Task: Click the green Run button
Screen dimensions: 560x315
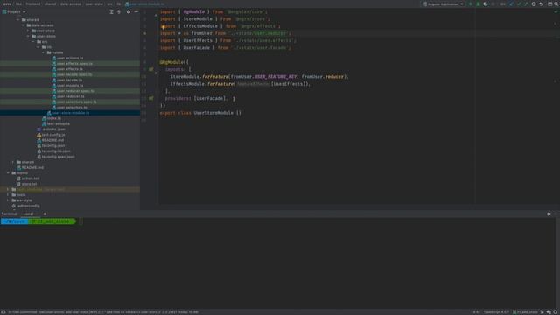Action: [471, 3]
